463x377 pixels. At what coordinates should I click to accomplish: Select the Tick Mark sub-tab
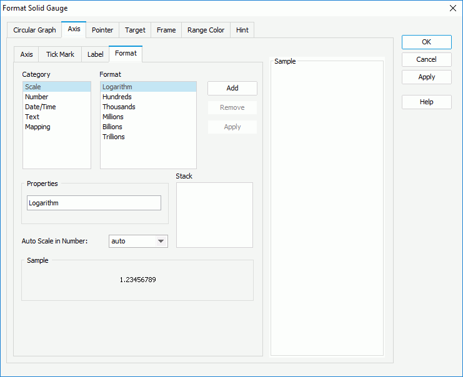60,54
